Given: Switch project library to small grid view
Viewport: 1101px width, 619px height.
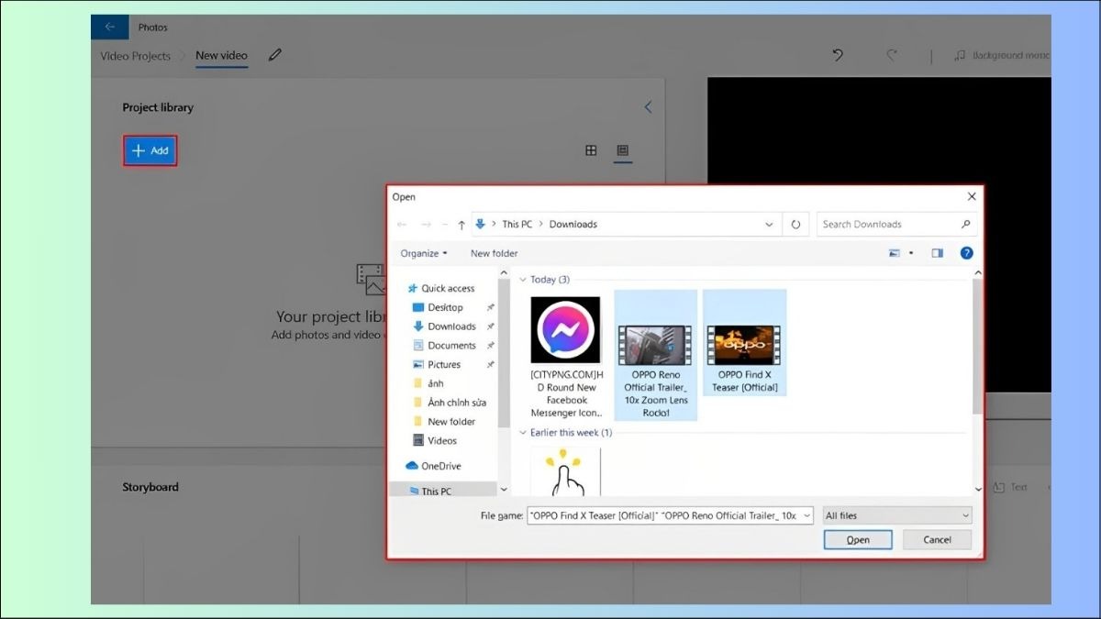Looking at the screenshot, I should click(623, 150).
